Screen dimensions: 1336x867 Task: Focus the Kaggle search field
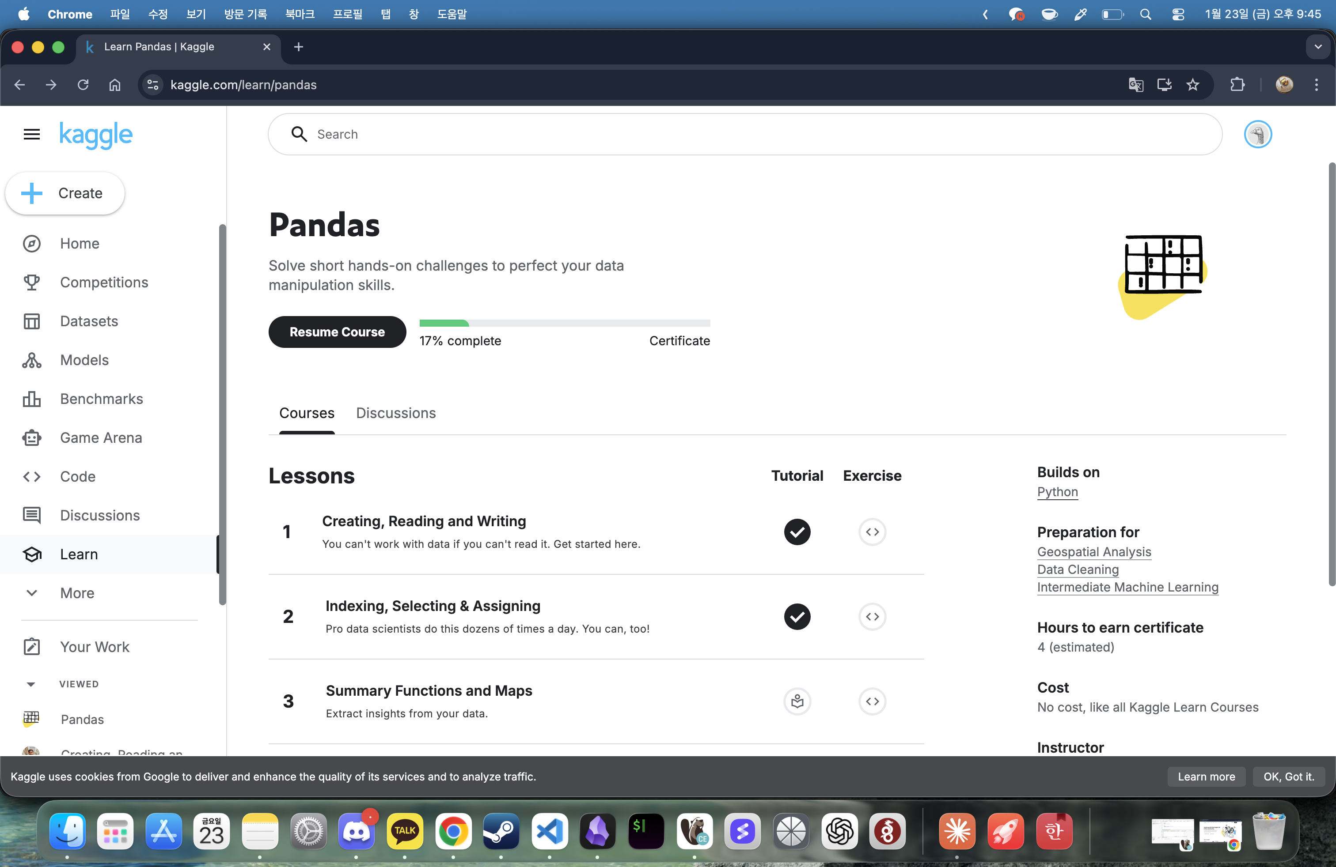click(752, 135)
